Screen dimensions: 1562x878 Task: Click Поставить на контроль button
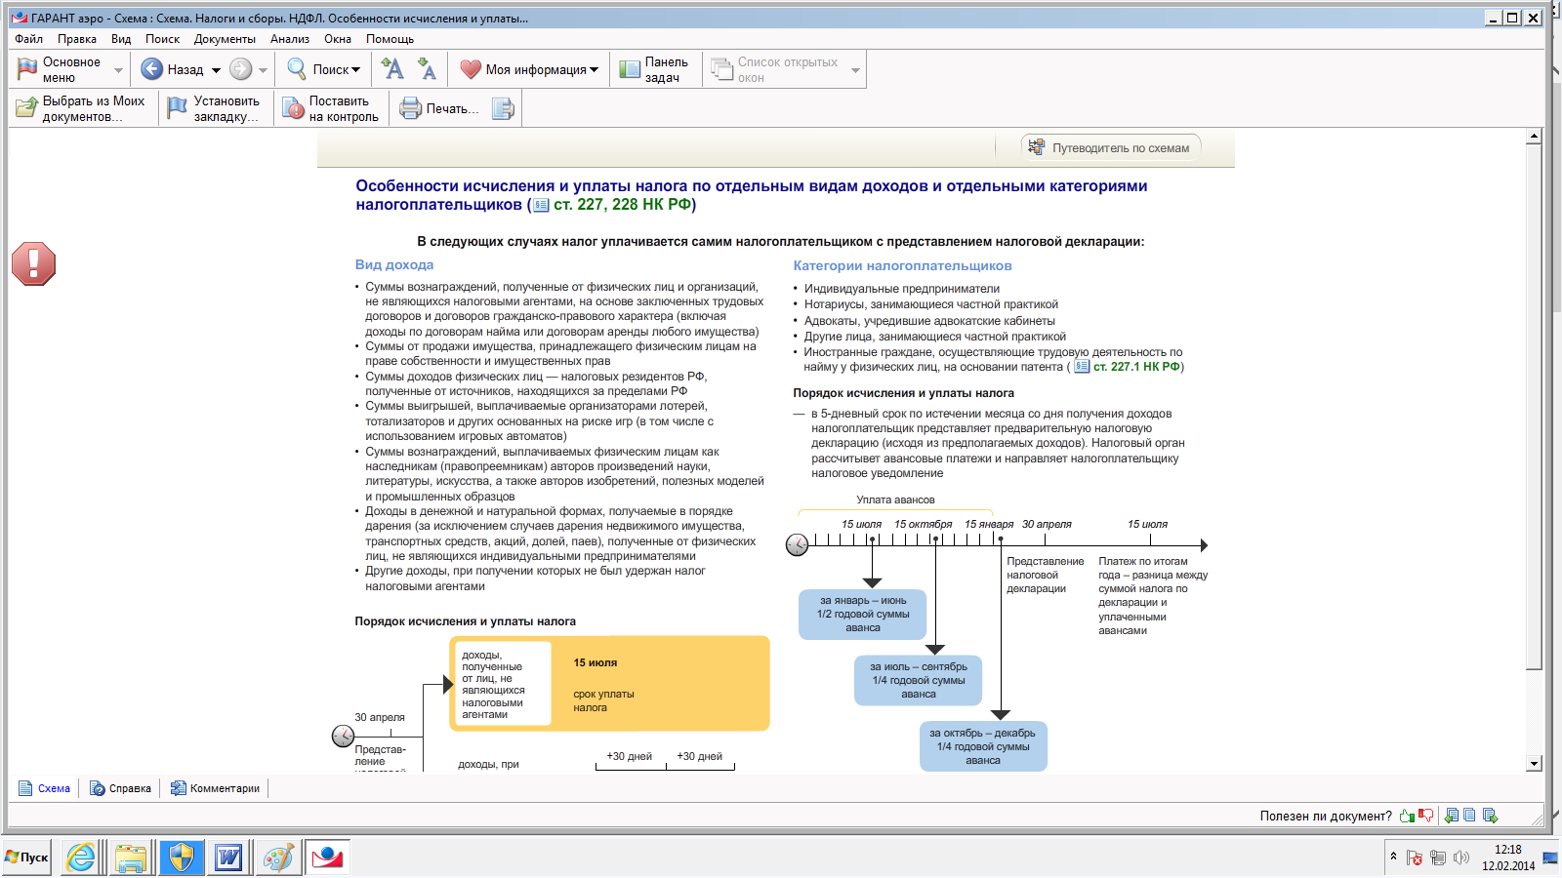pos(331,108)
